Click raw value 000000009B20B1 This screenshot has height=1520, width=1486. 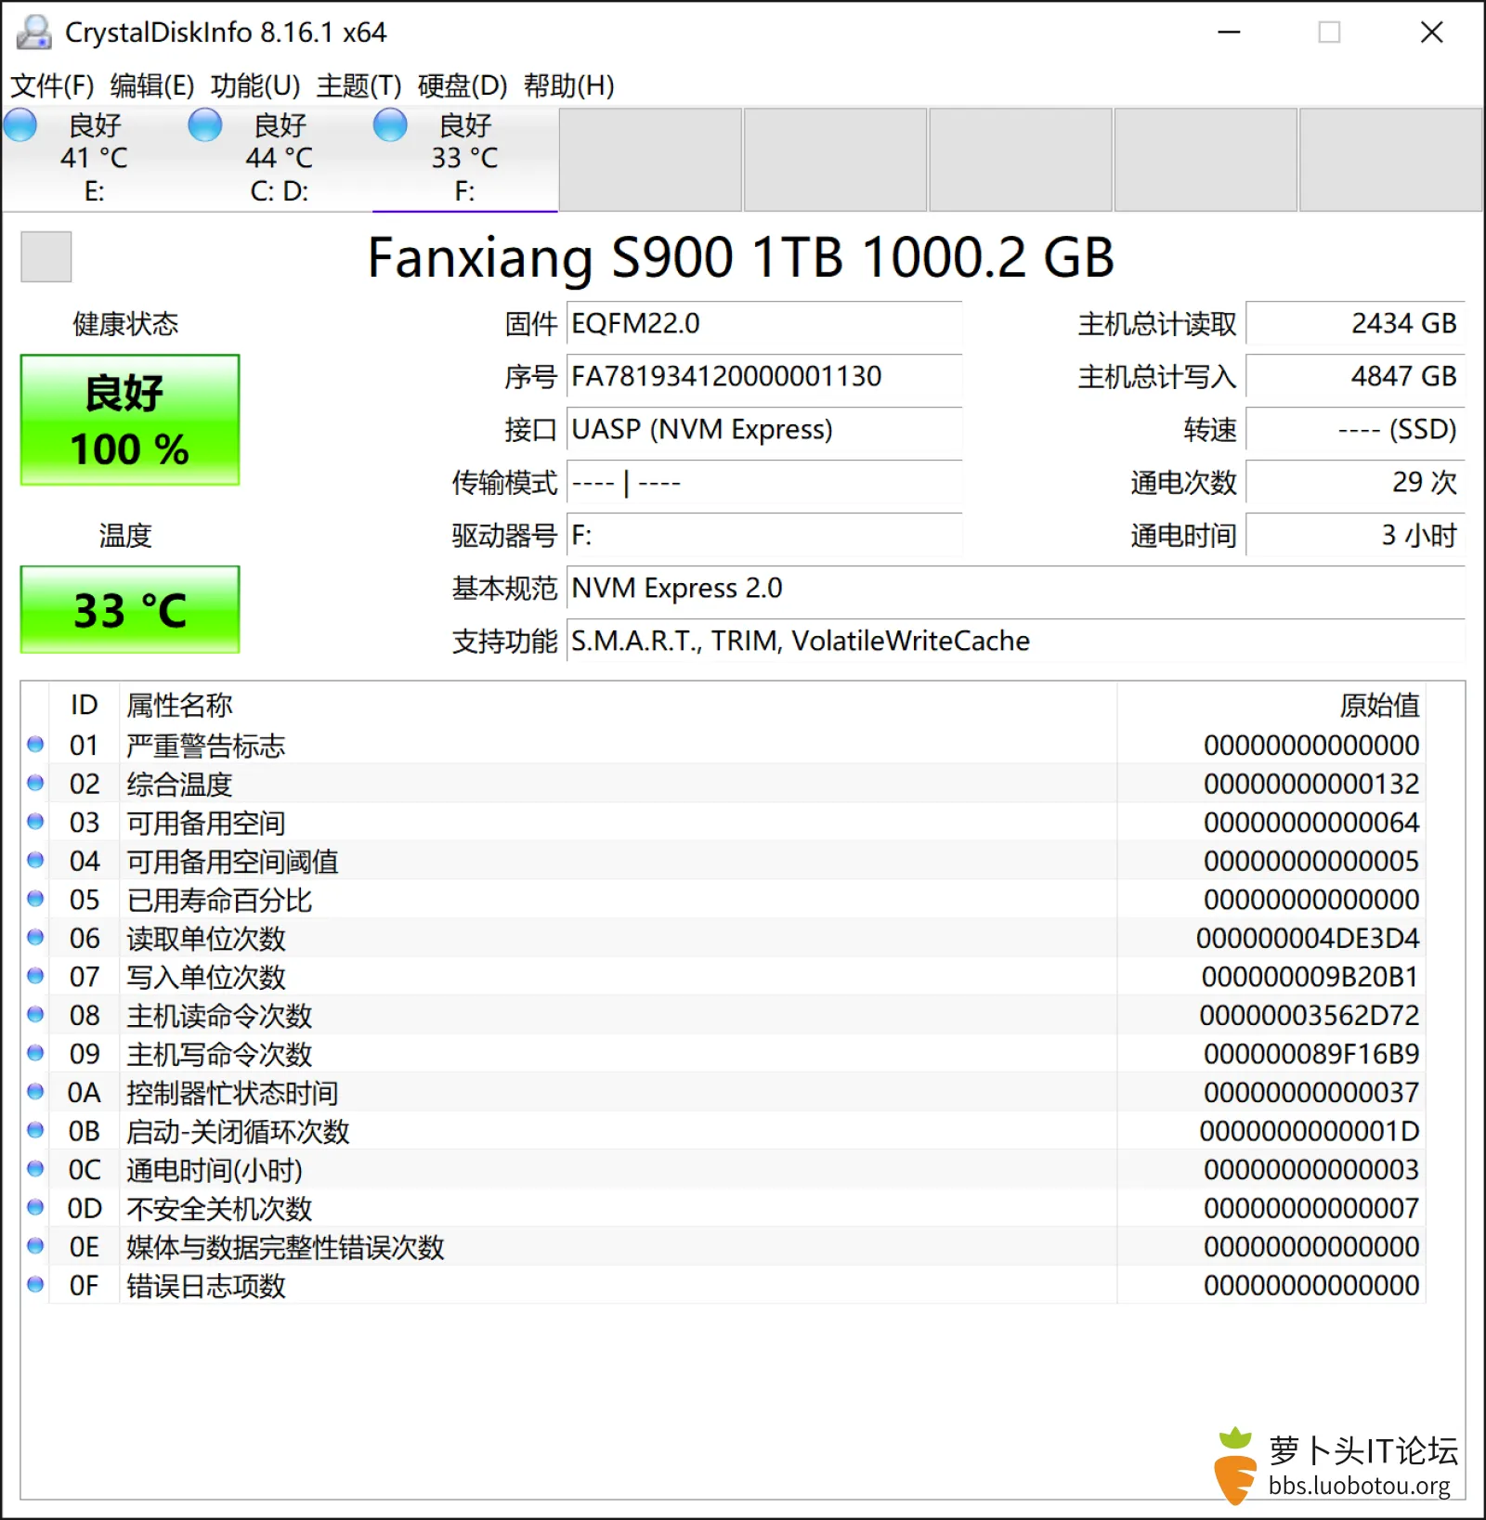pos(1310,977)
